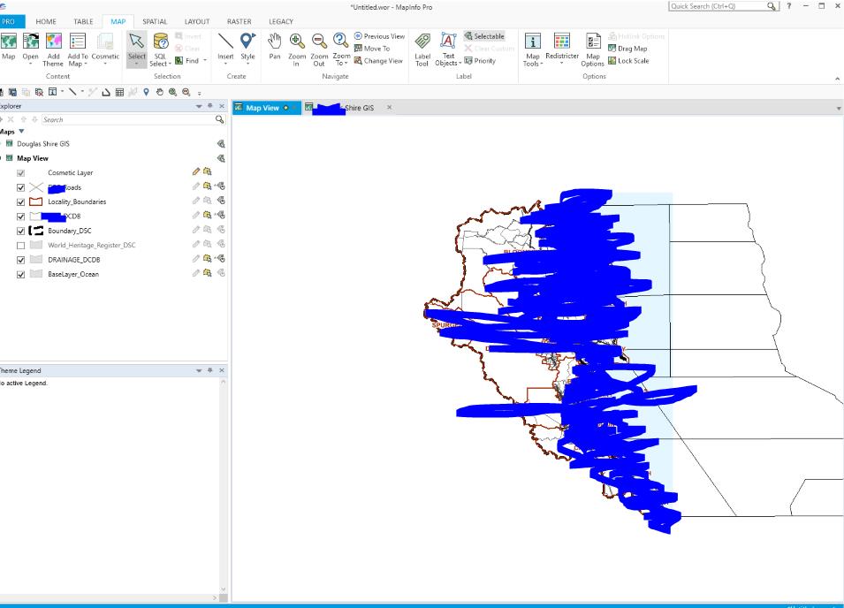Click Previous View button
This screenshot has width=844, height=608.
pos(379,36)
